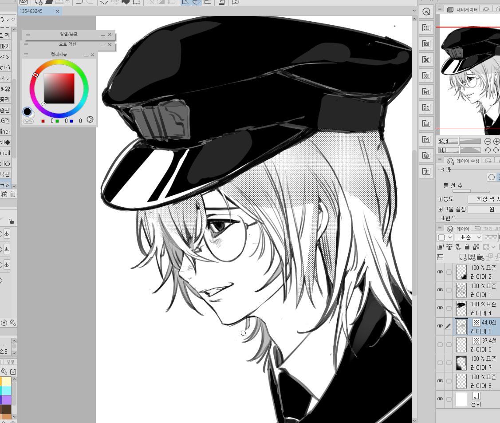Open the 화상 색 density dropdown
The height and width of the screenshot is (423, 500).
(x=484, y=199)
